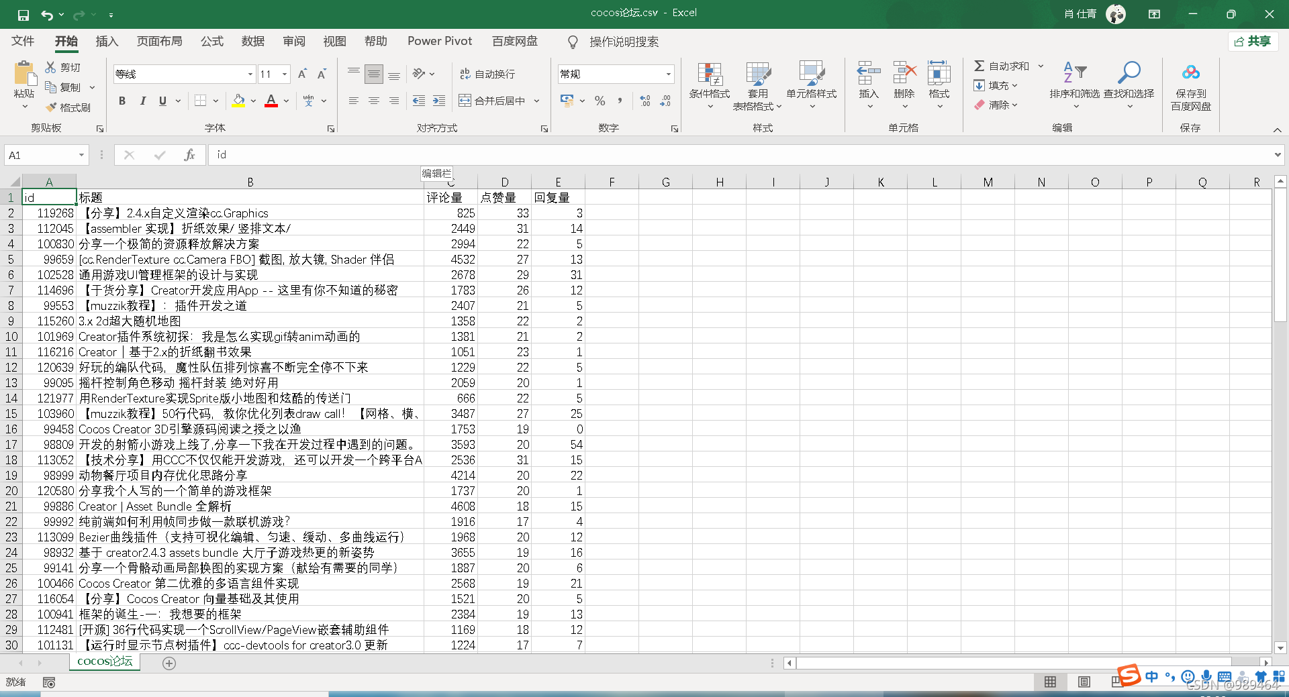Switch to the Insert ribbon tab

tap(107, 41)
